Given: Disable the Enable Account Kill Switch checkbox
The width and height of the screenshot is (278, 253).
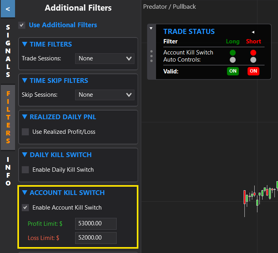Looking at the screenshot, I should (25, 208).
